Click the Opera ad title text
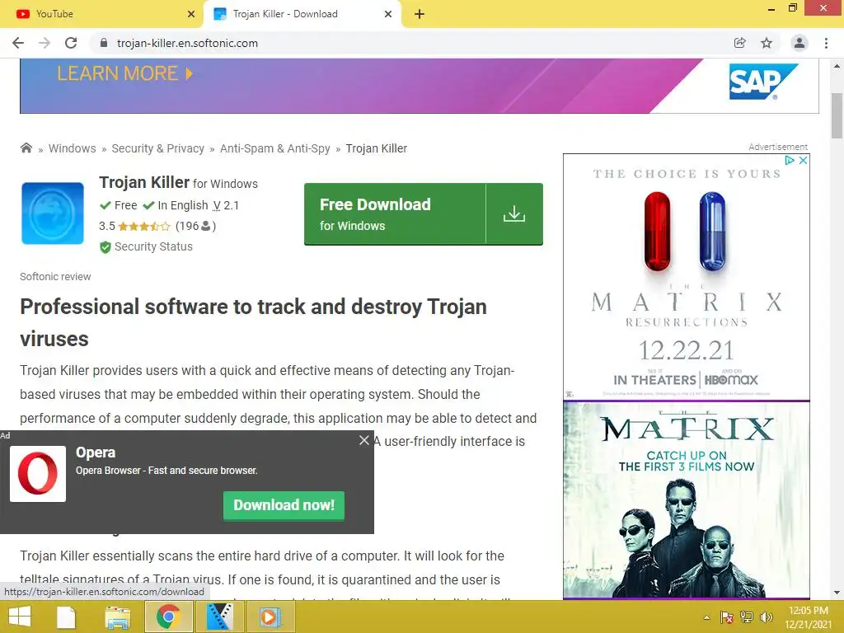Screen dimensions: 844x633 click(x=96, y=452)
